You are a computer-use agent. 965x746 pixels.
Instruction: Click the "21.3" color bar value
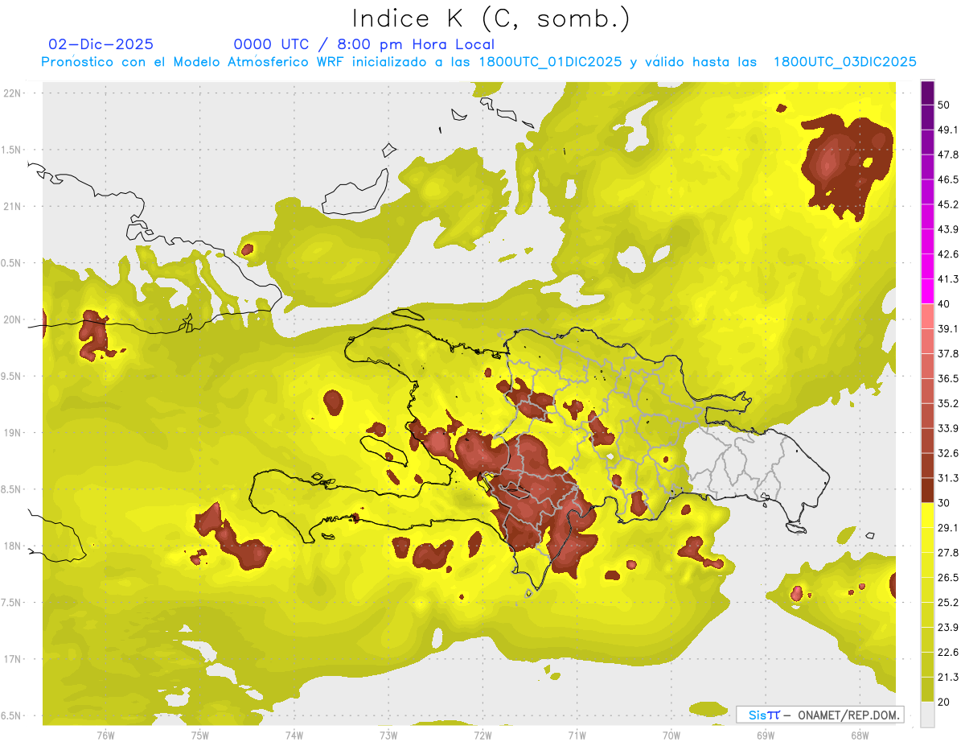pos(948,677)
